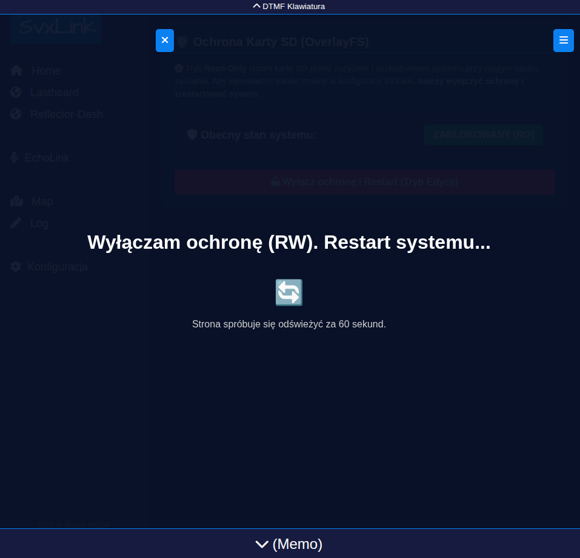Click the Home house icon in sidebar
Image resolution: width=580 pixels, height=558 pixels.
coord(16,71)
